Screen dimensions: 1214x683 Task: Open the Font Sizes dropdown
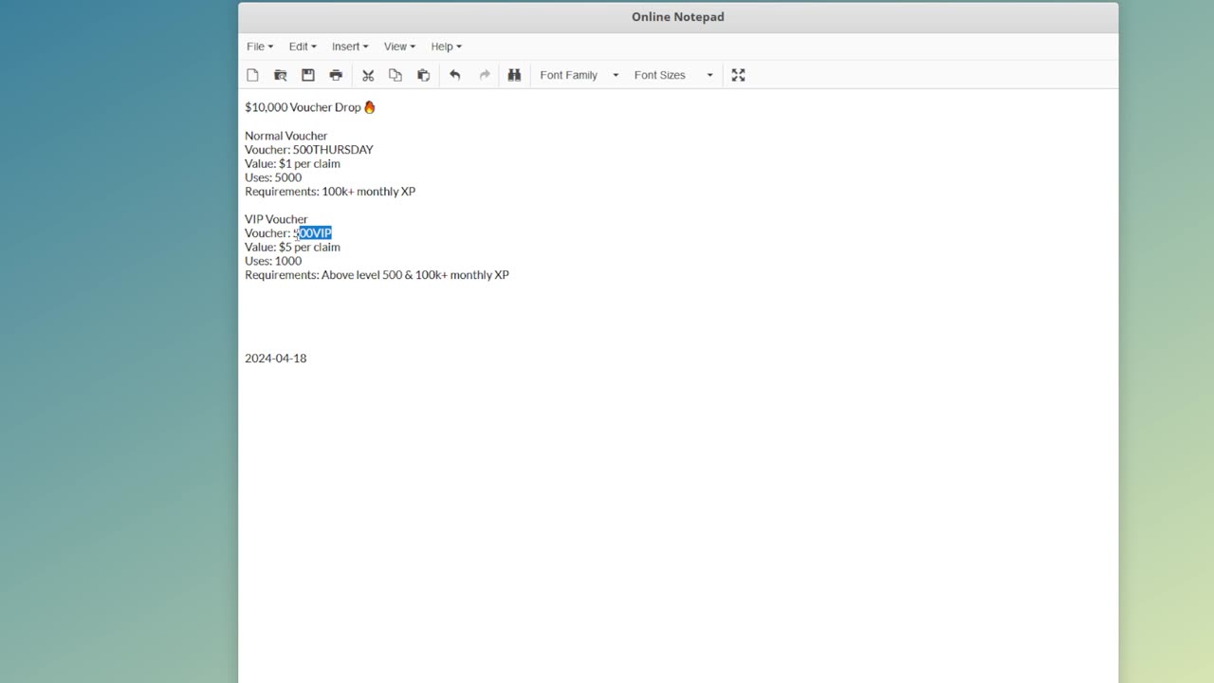[x=673, y=75]
